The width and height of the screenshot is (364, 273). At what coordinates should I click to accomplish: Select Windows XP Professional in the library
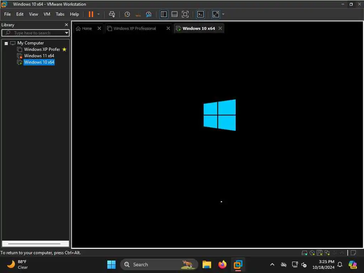pyautogui.click(x=42, y=49)
